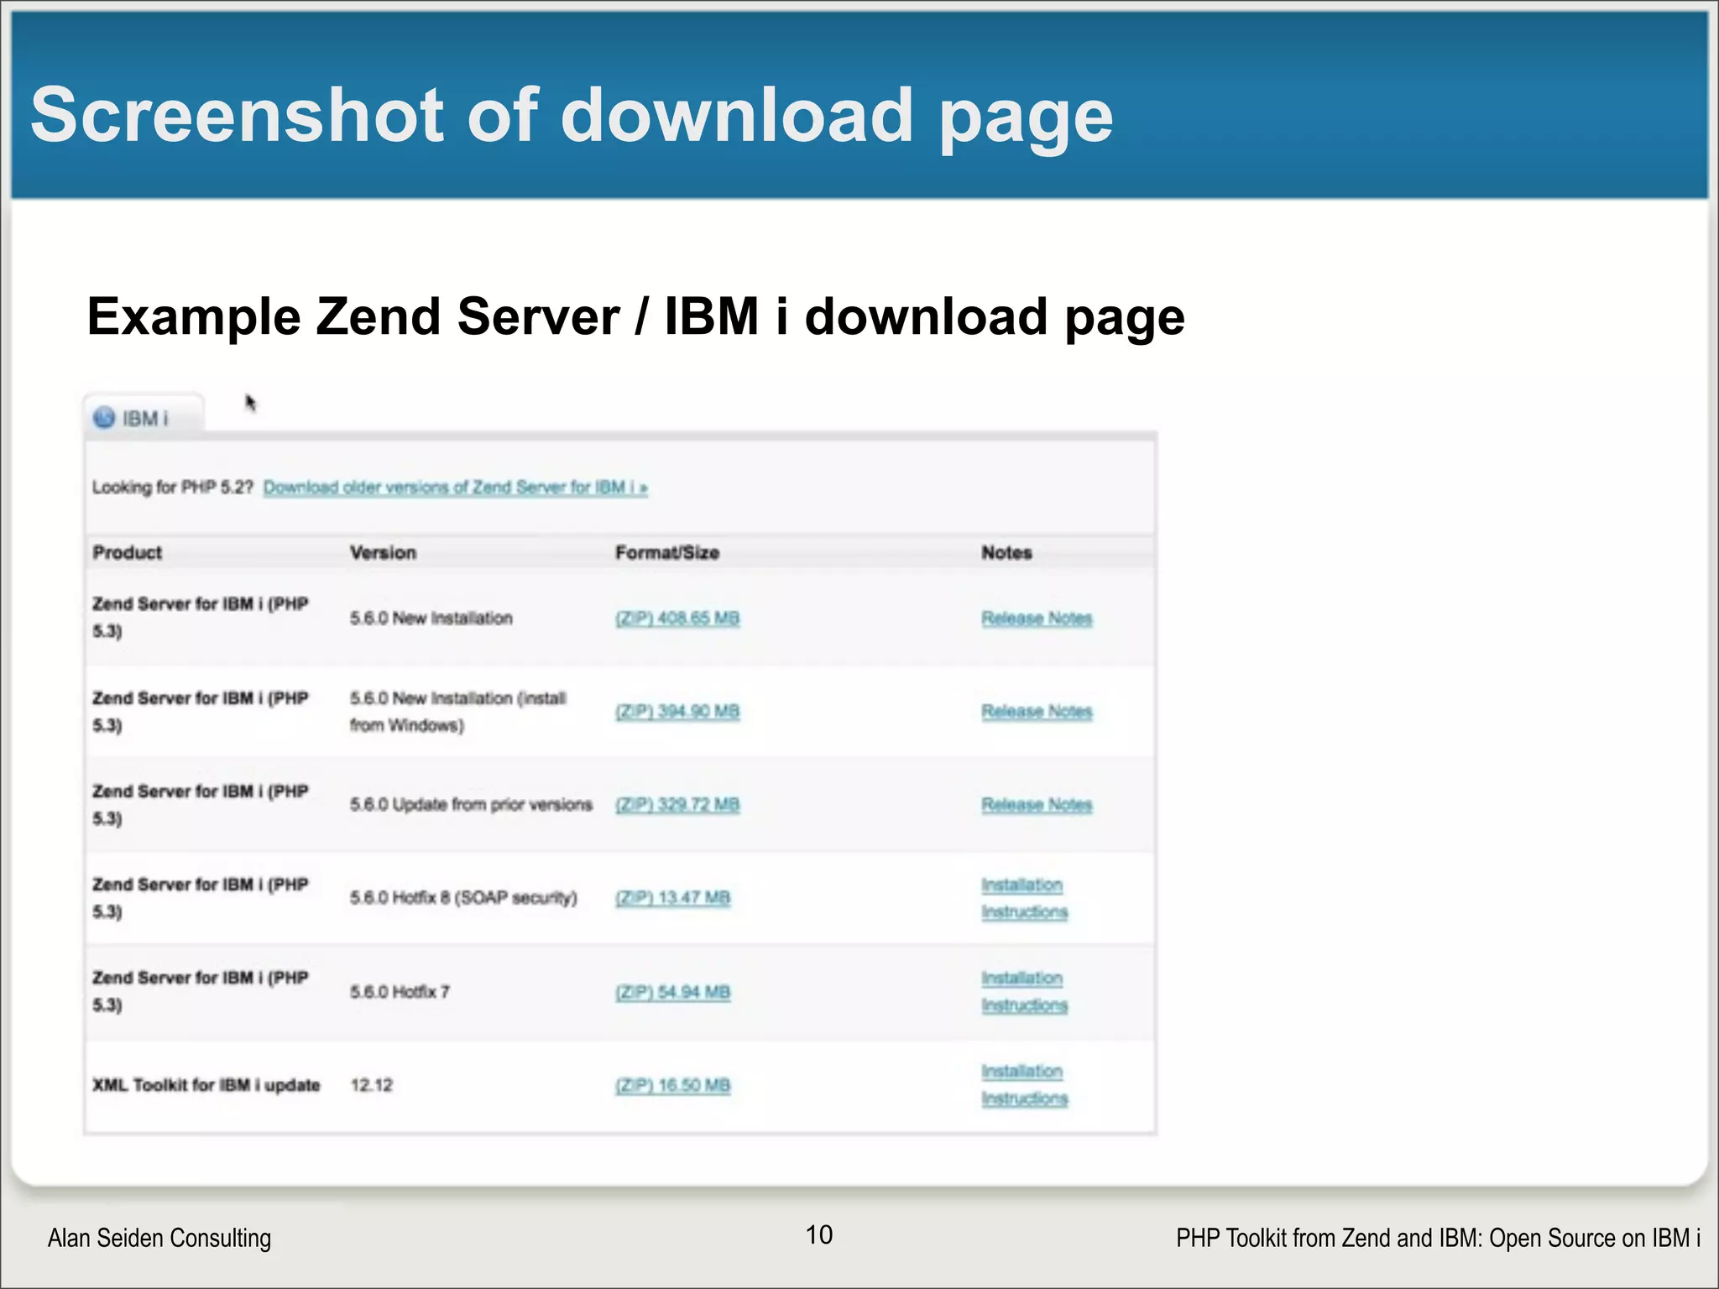The image size is (1719, 1289).
Task: Download the (ZIP) 13.47 MB hotfix
Action: pyautogui.click(x=672, y=898)
